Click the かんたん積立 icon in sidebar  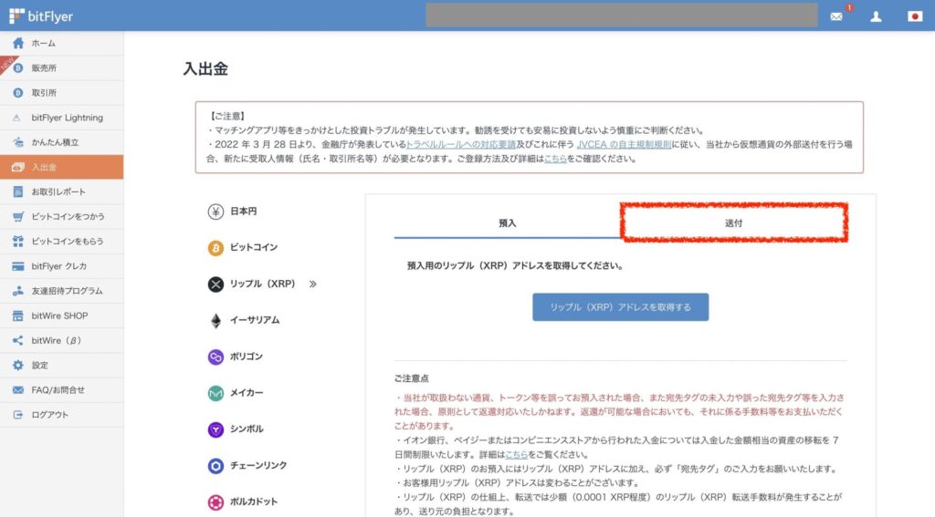tap(18, 142)
